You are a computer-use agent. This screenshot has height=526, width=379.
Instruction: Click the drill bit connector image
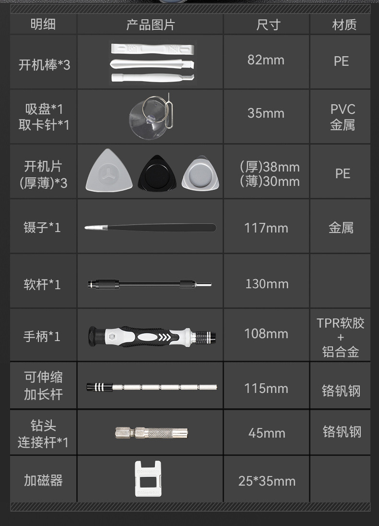tap(152, 433)
